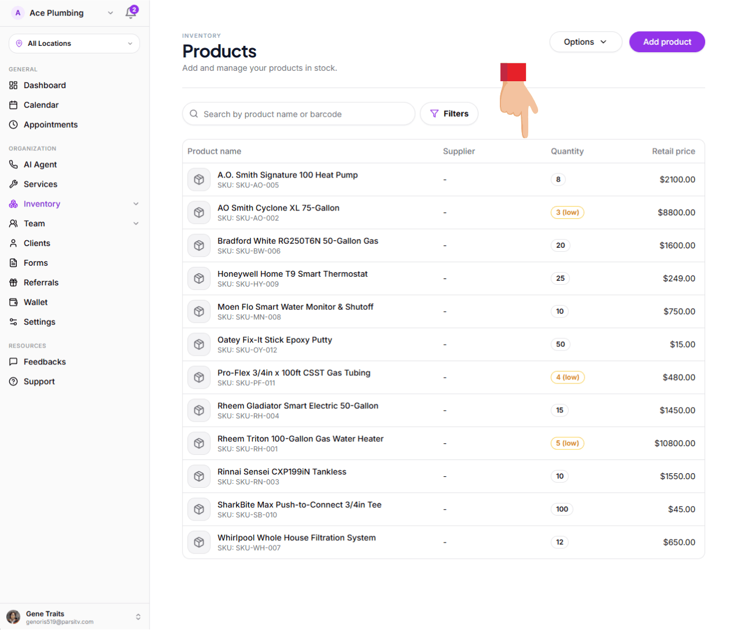Click the Gene Traits profile picture

pos(13,617)
